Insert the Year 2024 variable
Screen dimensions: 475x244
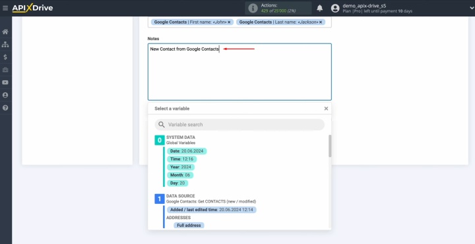[x=181, y=167]
